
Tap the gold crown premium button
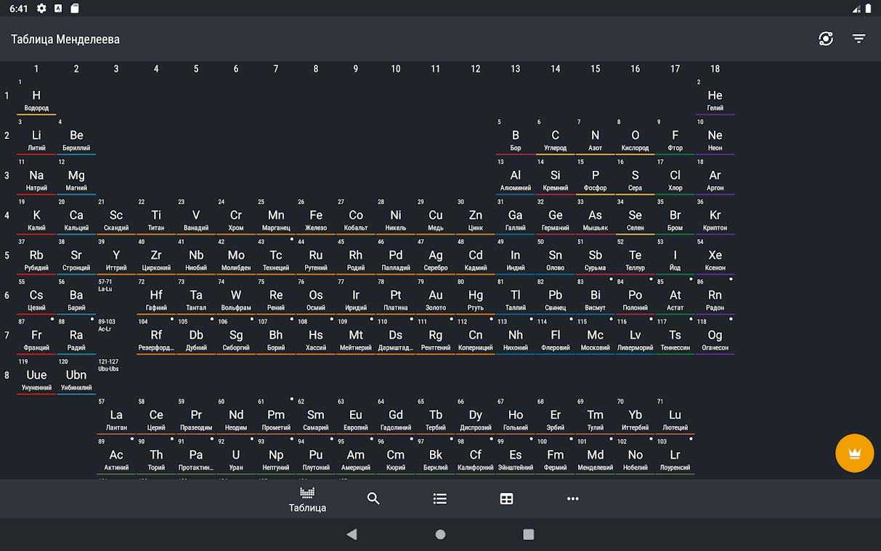pos(854,454)
